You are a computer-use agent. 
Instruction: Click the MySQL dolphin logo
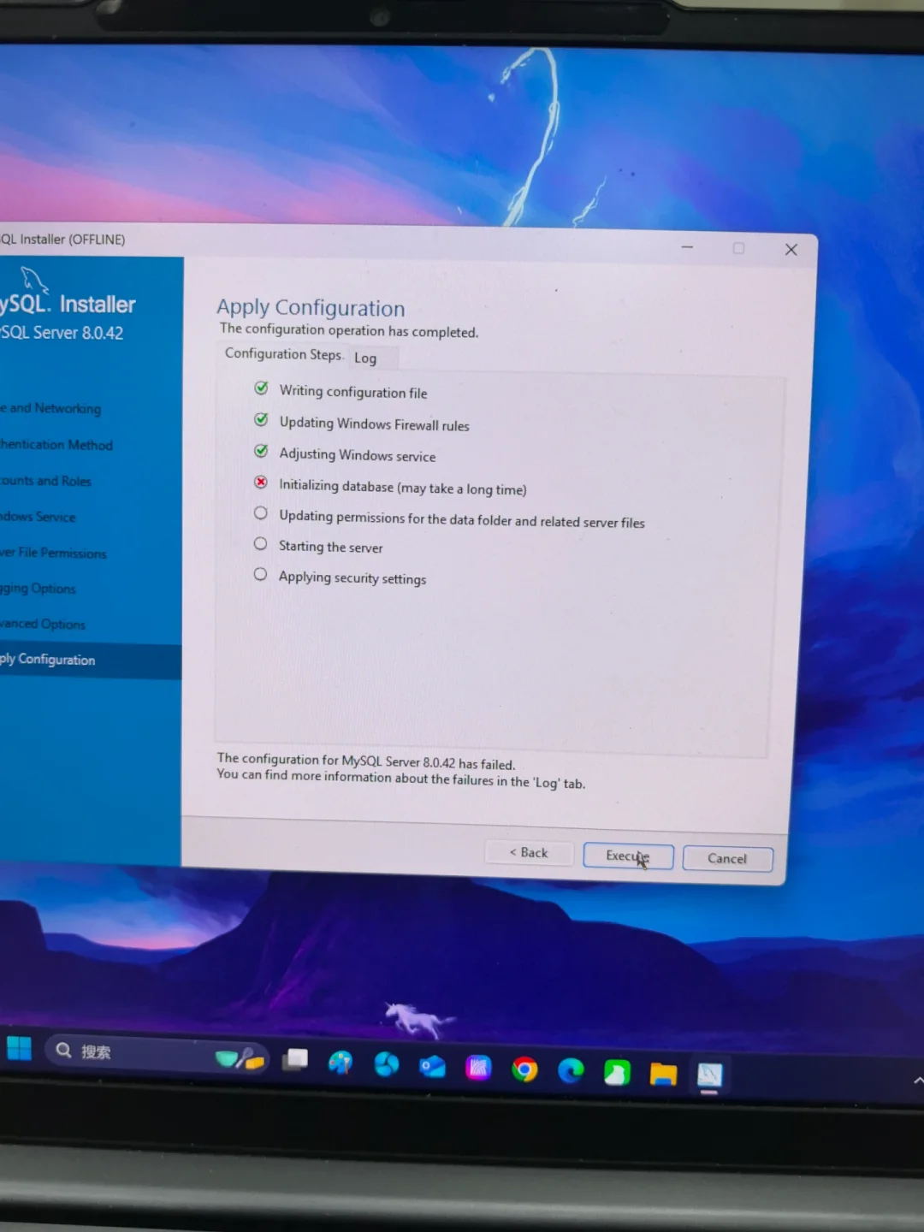tap(34, 279)
